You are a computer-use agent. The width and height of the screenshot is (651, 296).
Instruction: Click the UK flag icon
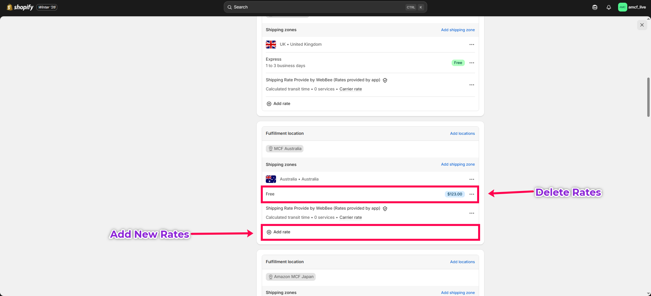pos(271,44)
